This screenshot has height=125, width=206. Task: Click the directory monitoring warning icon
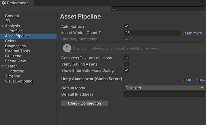pyautogui.click(x=67, y=48)
